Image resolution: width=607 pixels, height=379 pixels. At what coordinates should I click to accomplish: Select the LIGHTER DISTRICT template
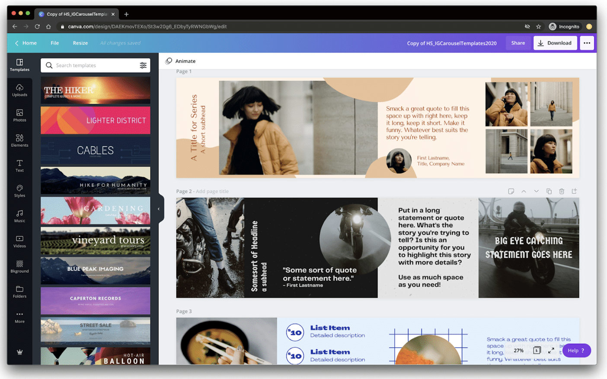[96, 120]
